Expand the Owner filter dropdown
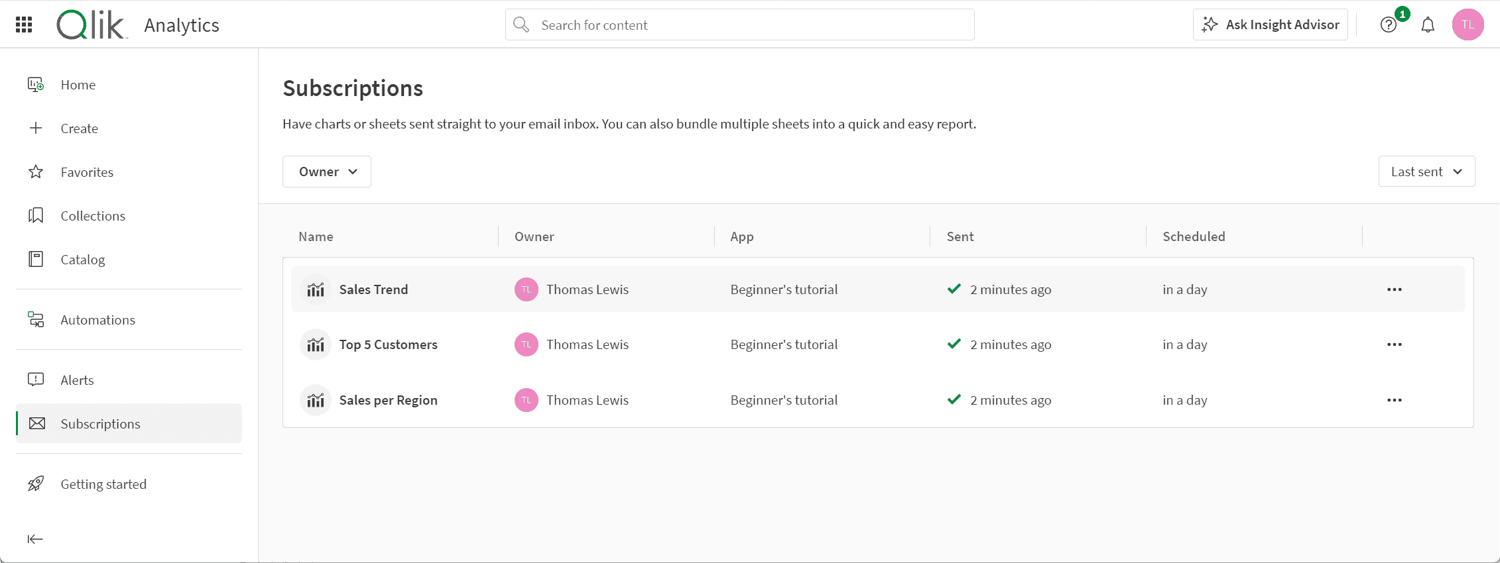This screenshot has width=1500, height=563. [327, 172]
